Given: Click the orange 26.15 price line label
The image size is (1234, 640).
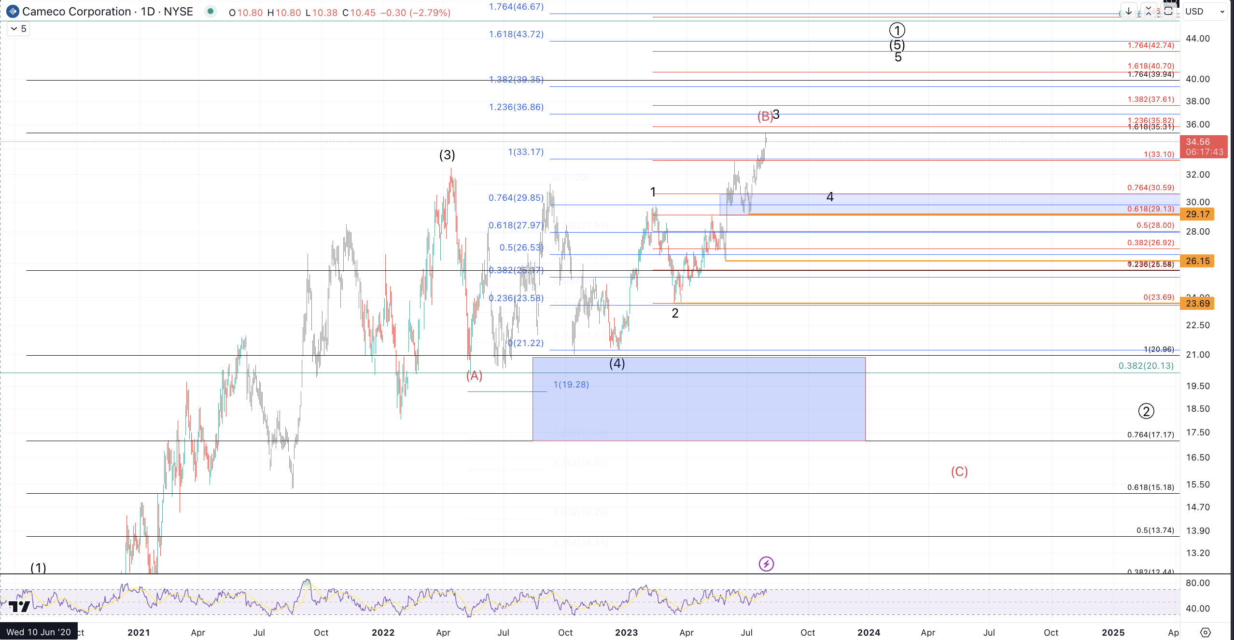Looking at the screenshot, I should click(1197, 261).
